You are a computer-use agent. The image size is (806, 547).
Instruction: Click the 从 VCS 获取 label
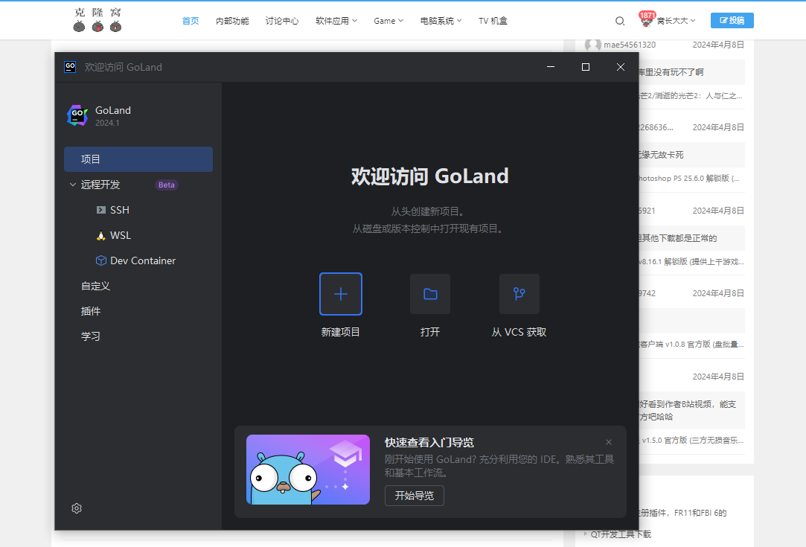(x=519, y=332)
